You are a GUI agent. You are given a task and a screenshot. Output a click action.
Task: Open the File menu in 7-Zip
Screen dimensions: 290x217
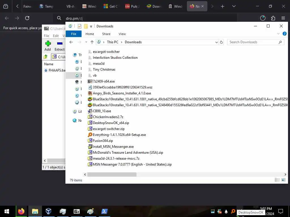coord(46,36)
